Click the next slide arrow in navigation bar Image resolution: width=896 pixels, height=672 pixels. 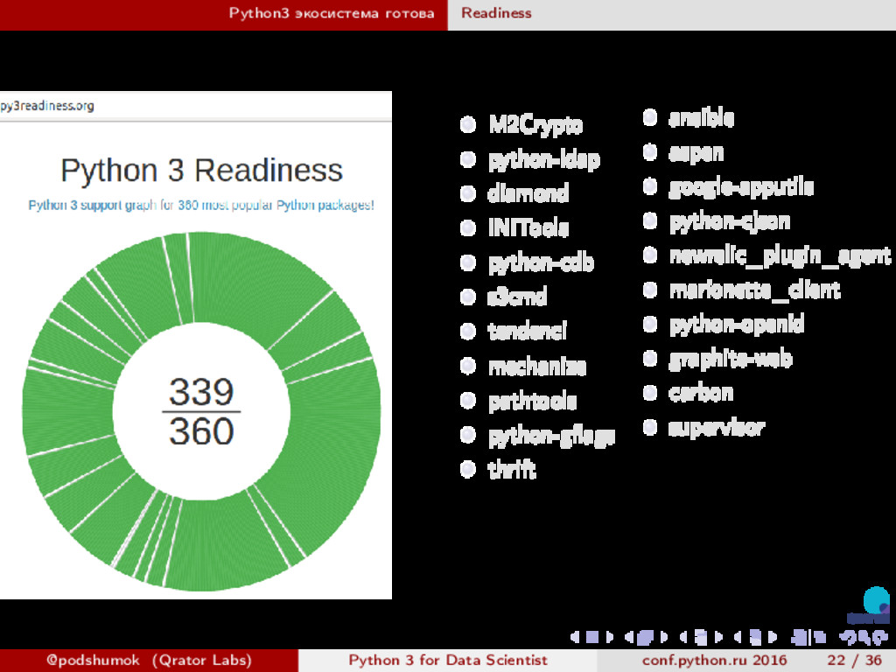tap(610, 637)
